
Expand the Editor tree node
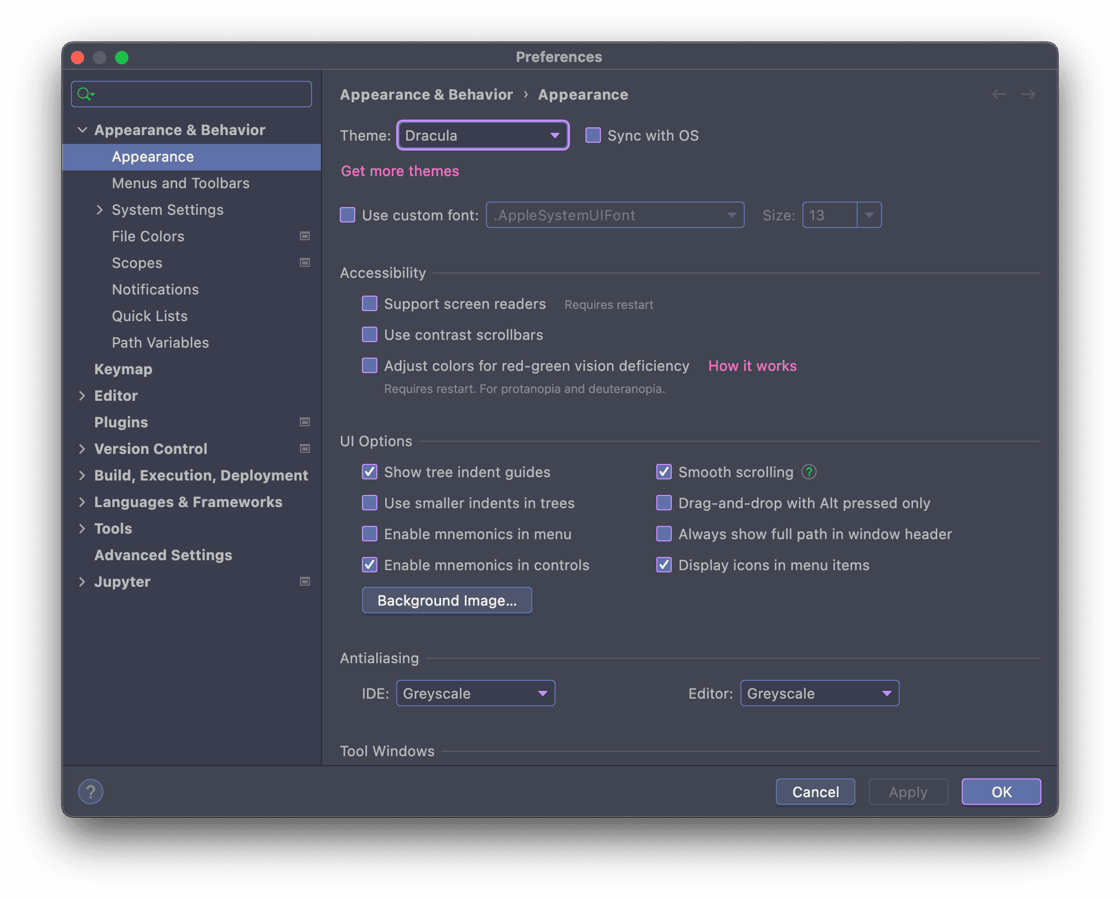tap(82, 396)
